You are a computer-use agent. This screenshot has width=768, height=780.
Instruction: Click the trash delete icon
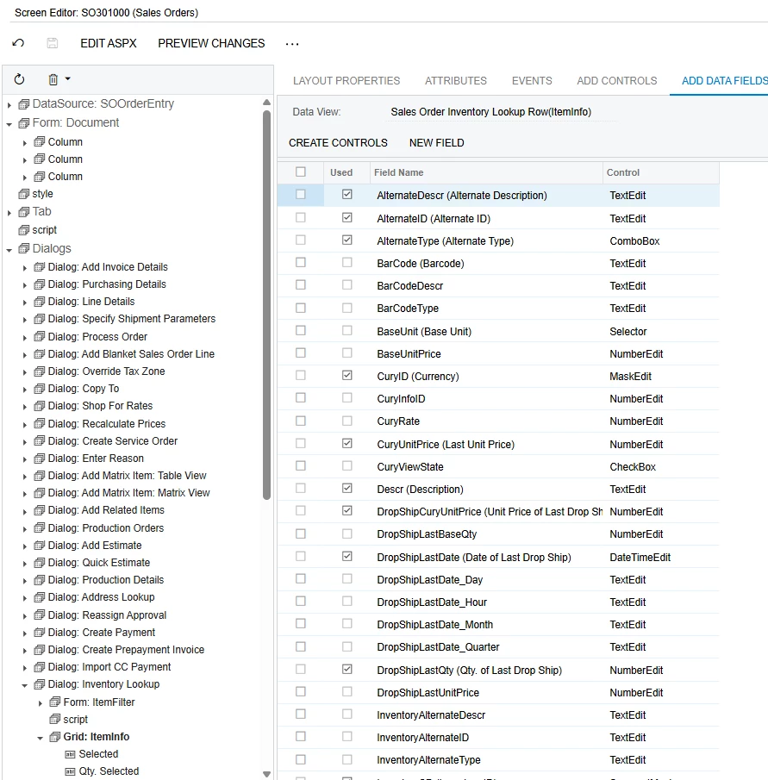53,79
